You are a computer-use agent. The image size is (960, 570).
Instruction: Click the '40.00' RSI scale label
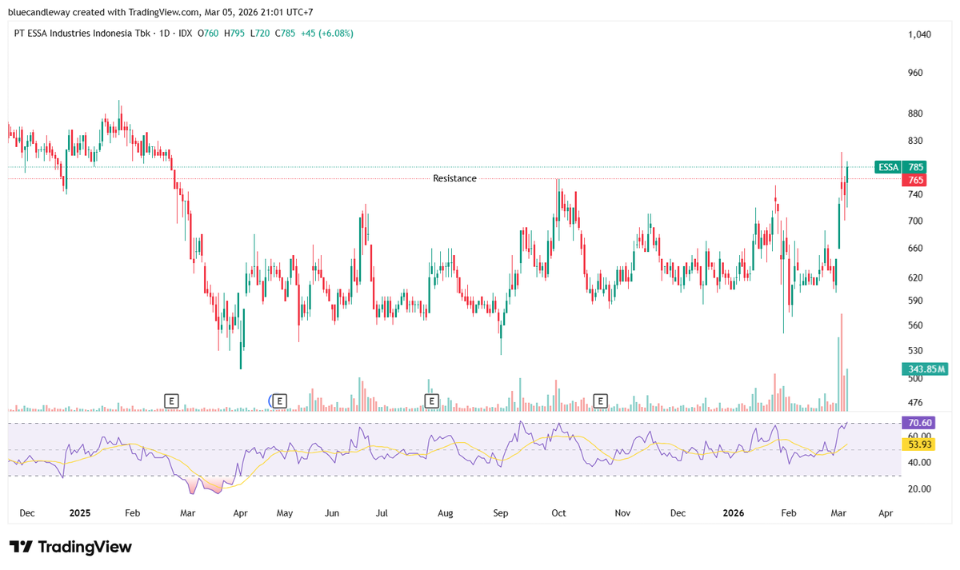click(919, 462)
